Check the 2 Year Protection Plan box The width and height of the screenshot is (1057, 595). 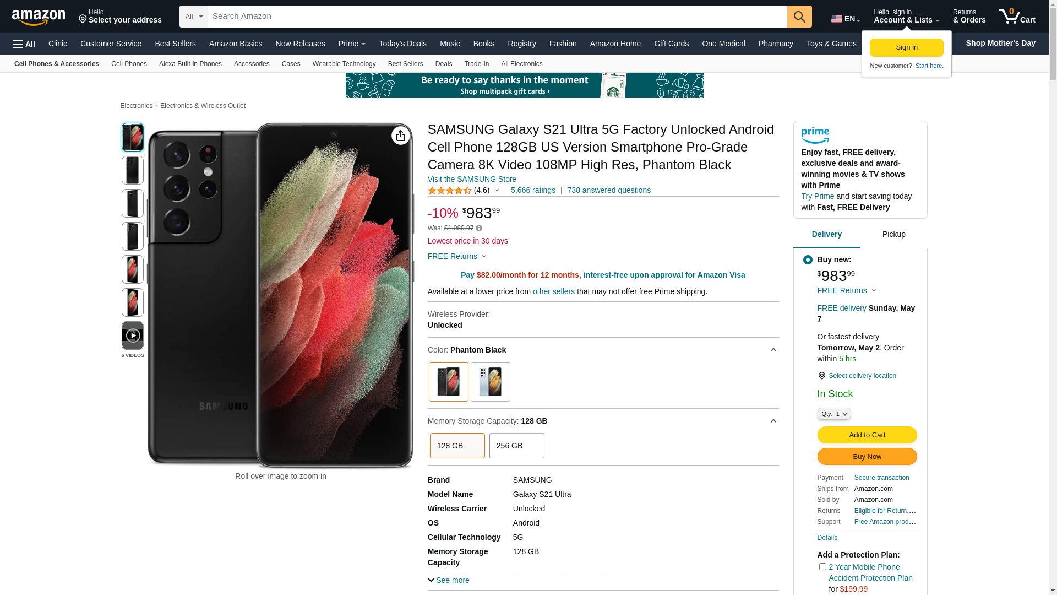(x=822, y=566)
